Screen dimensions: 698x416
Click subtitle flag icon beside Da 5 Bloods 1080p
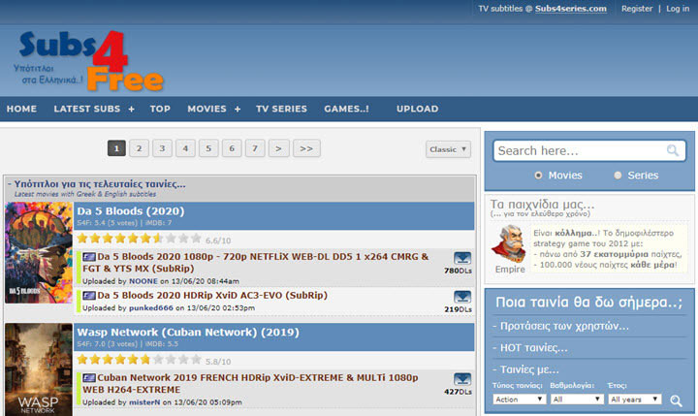pyautogui.click(x=89, y=257)
